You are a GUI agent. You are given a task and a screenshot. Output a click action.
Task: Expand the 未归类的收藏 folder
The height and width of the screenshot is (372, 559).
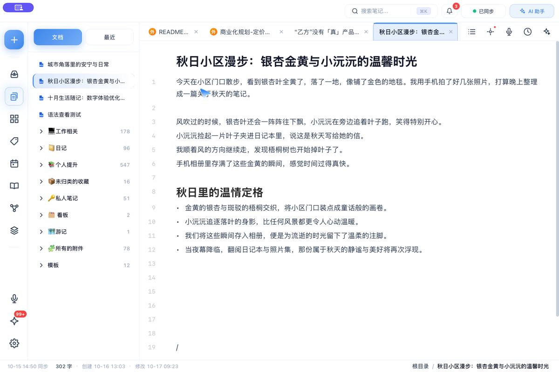(41, 182)
